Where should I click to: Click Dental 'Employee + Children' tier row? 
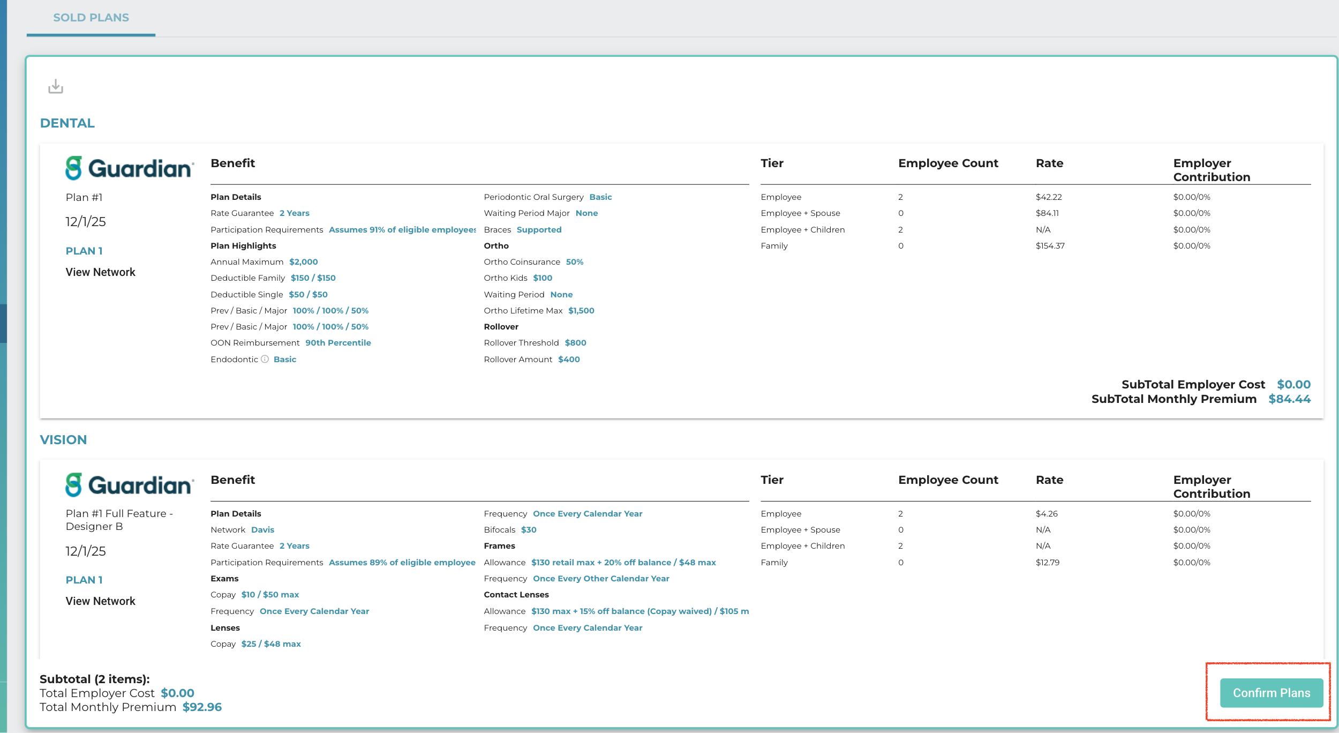pos(1036,230)
